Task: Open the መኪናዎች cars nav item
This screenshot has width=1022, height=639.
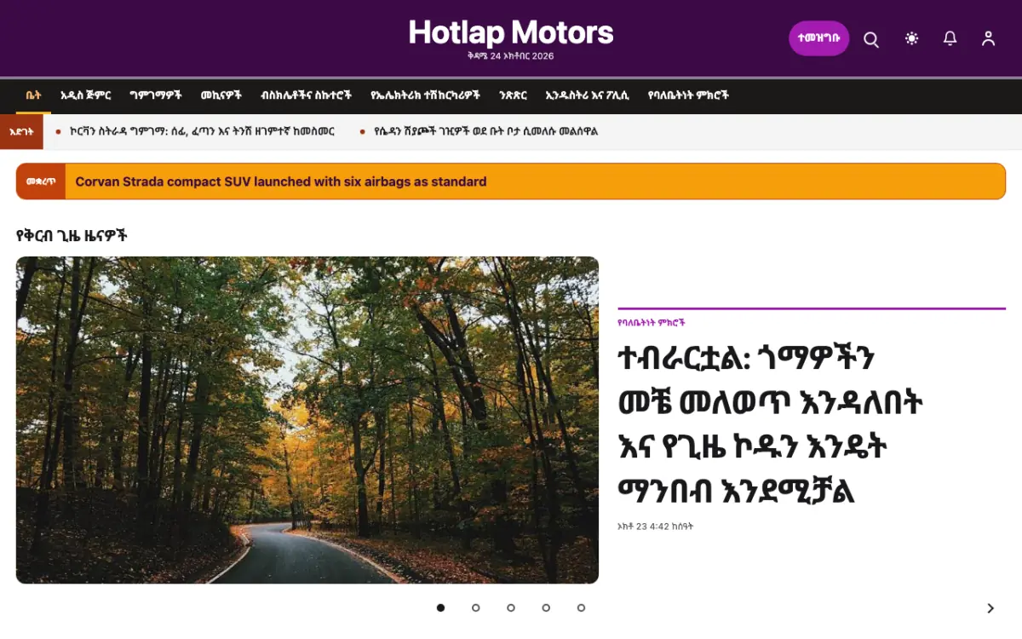Action: pos(221,95)
